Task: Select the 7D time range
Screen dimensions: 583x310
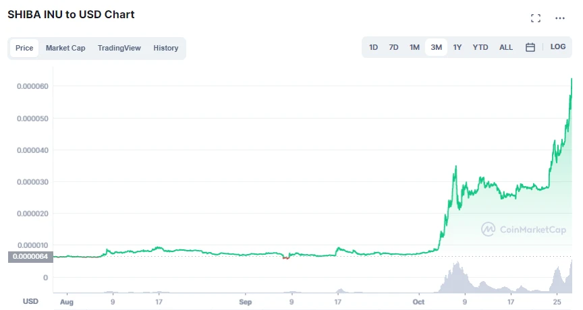Action: pyautogui.click(x=393, y=47)
